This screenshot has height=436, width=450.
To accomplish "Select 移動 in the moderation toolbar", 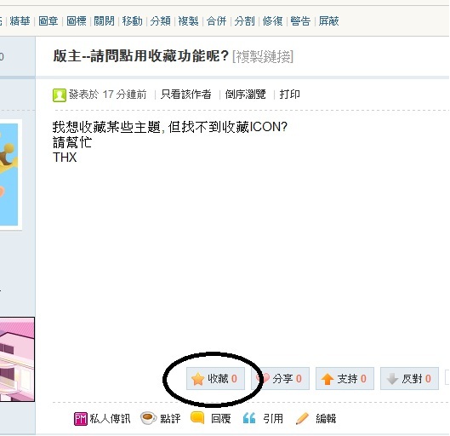I will coord(133,21).
